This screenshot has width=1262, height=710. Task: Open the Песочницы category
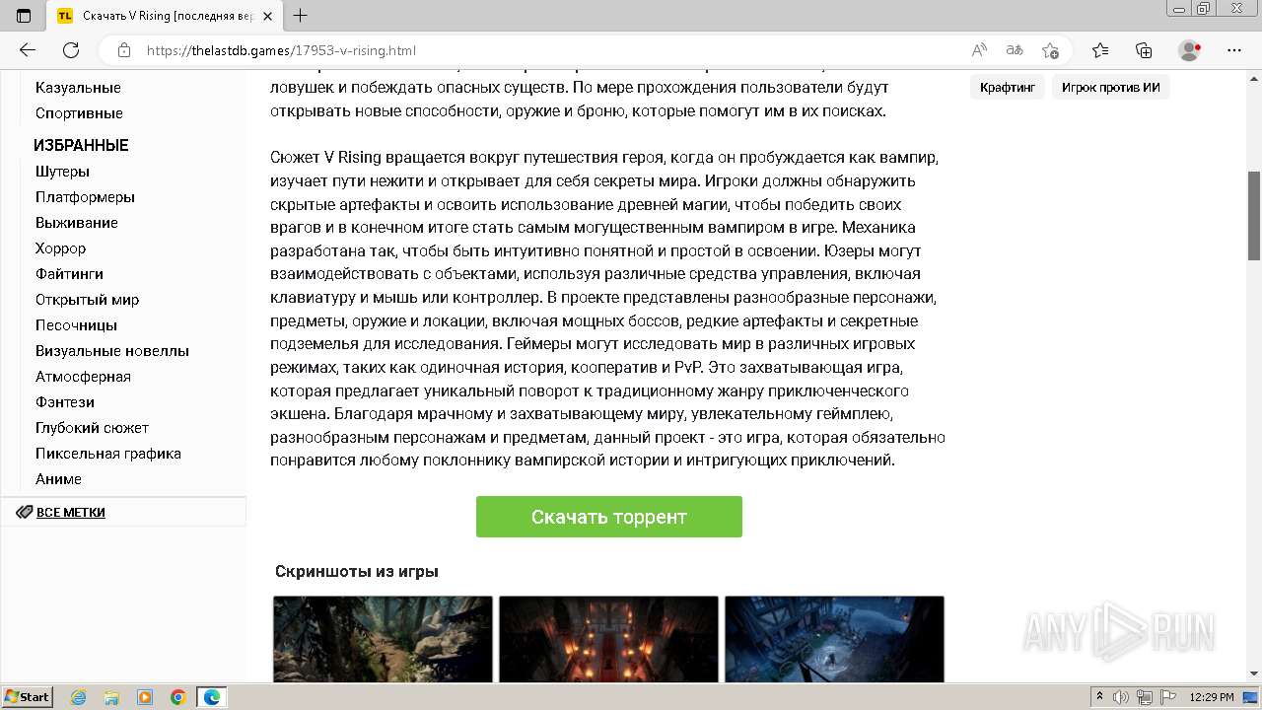click(76, 325)
